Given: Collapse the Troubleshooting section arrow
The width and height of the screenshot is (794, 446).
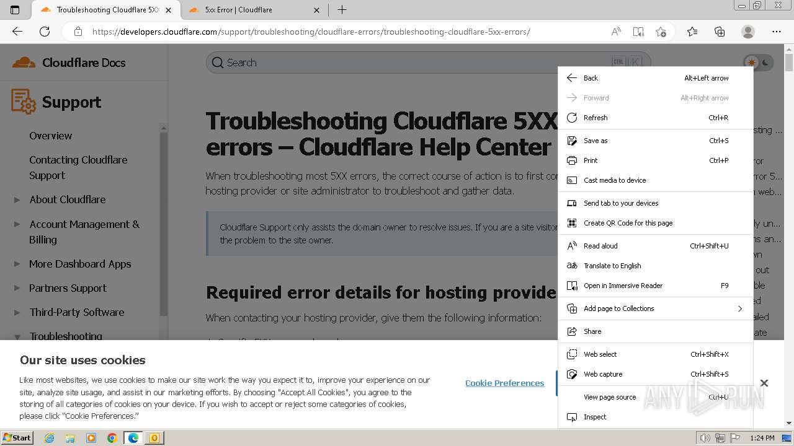Looking at the screenshot, I should coord(17,336).
